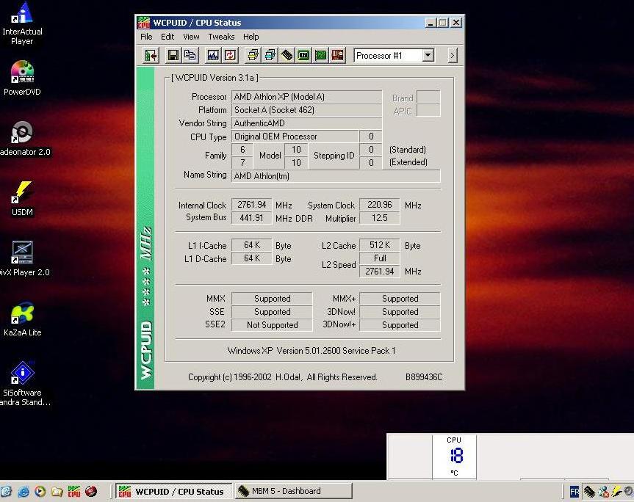Click the L1 I-Cache value 64 K
The height and width of the screenshot is (502, 634).
tap(251, 245)
